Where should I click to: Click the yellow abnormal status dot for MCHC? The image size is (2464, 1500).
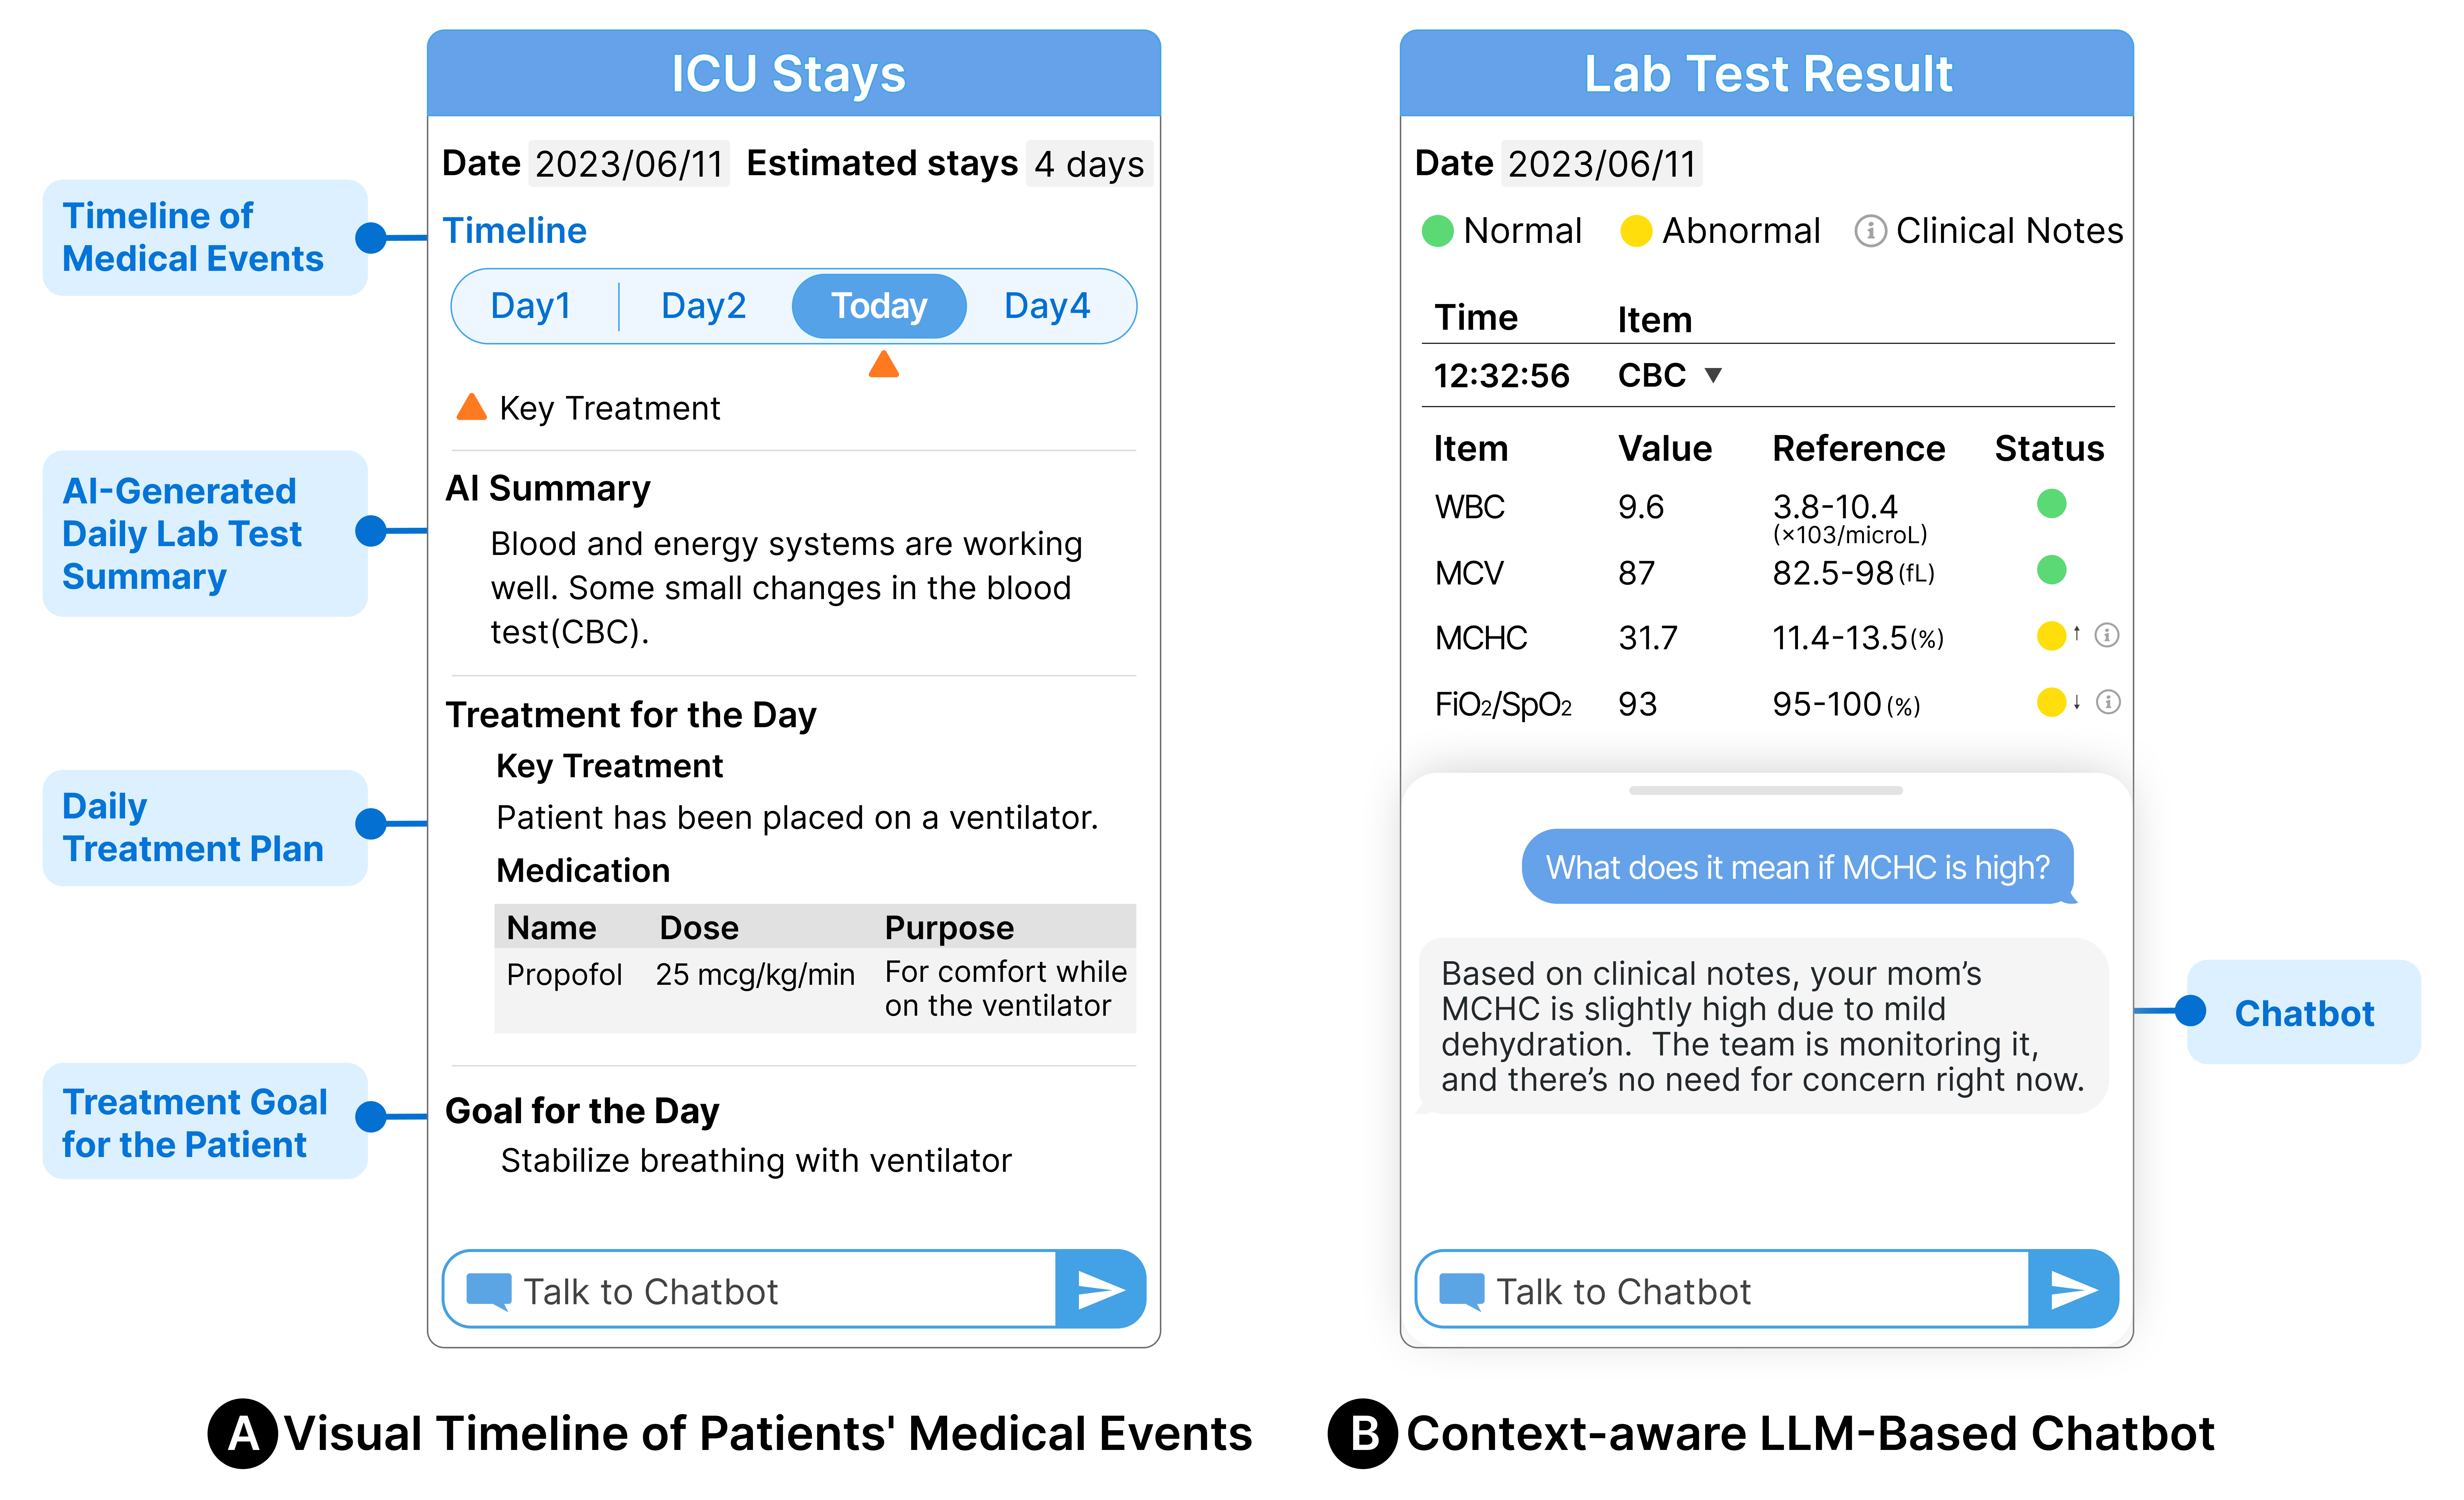[2051, 636]
